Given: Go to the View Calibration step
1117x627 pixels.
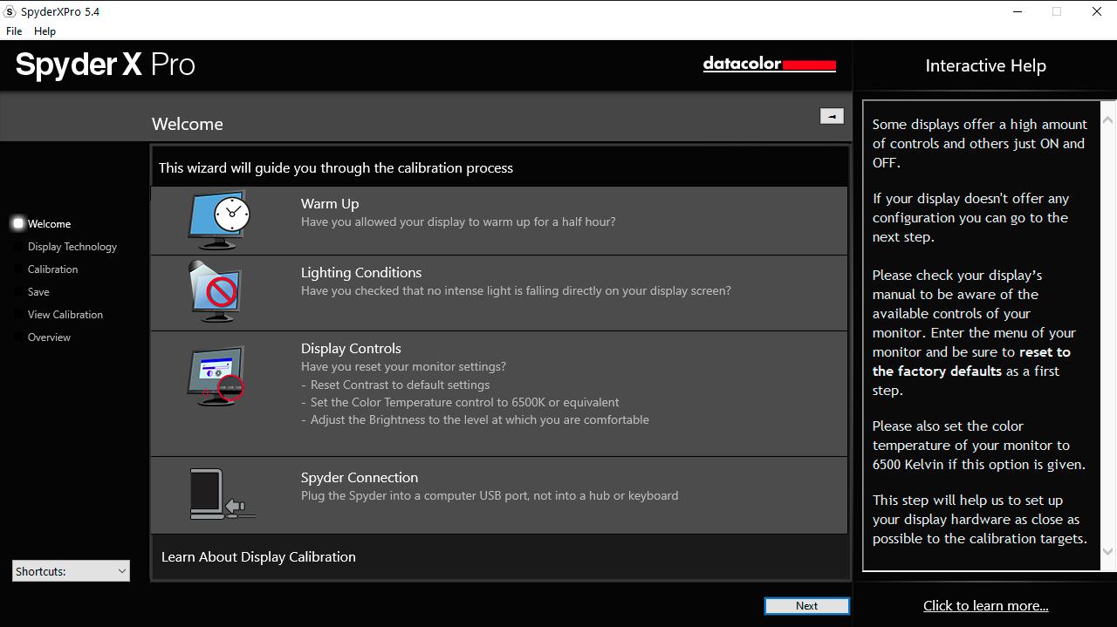Looking at the screenshot, I should click(65, 315).
